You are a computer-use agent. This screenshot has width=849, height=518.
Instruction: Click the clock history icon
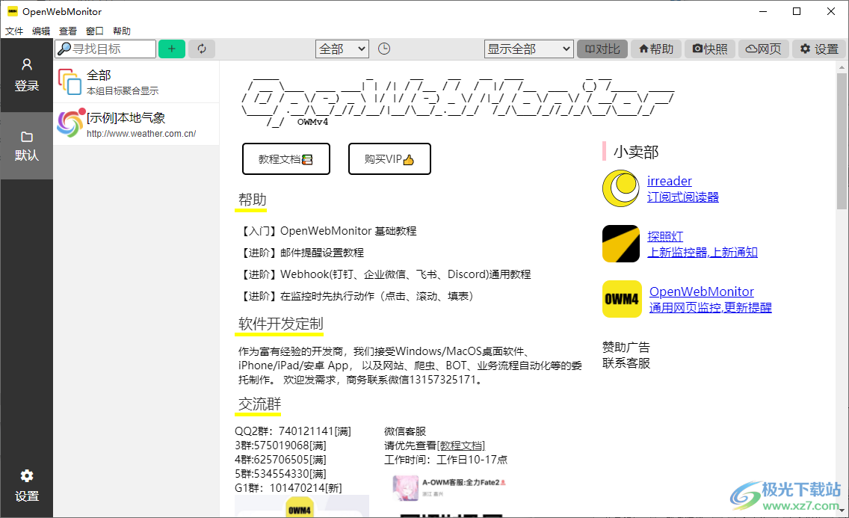(x=384, y=49)
